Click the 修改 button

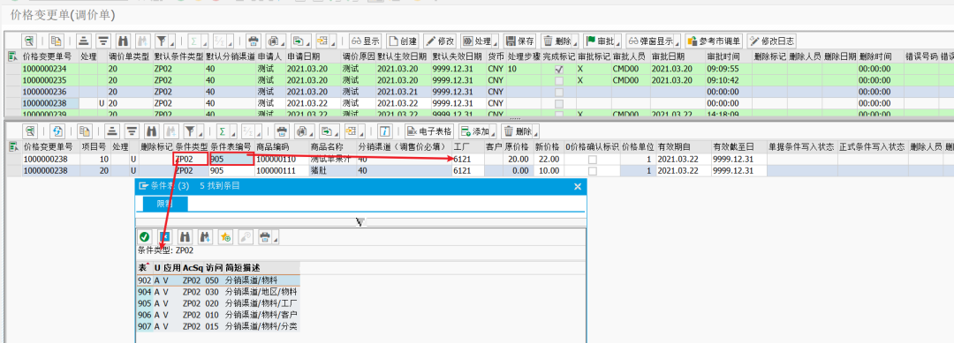click(441, 41)
